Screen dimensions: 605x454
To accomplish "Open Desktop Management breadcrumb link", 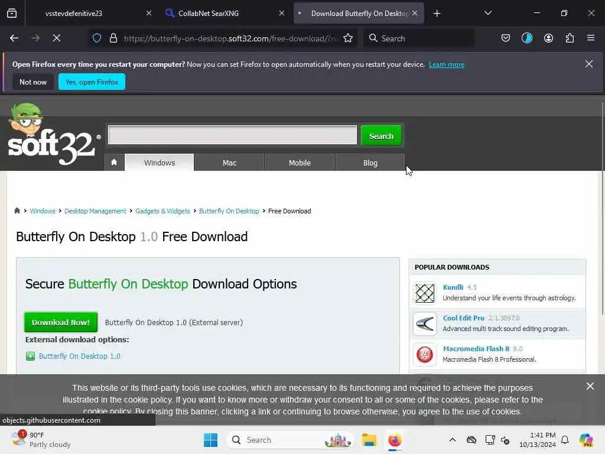I will 95,211.
